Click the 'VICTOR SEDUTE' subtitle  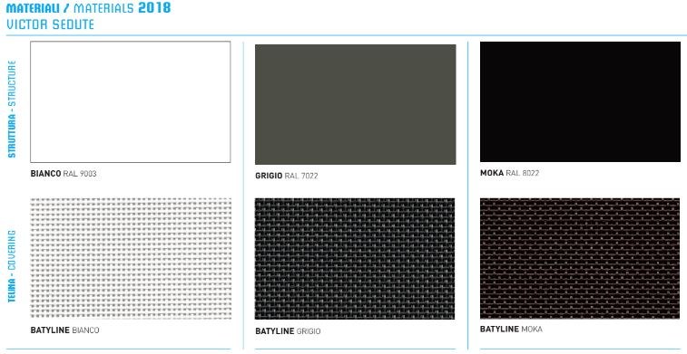(51, 24)
